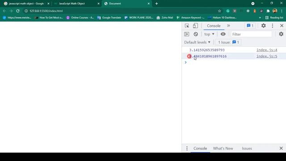
Task: Switch to JavaScript Math Object tab
Action: (x=71, y=4)
